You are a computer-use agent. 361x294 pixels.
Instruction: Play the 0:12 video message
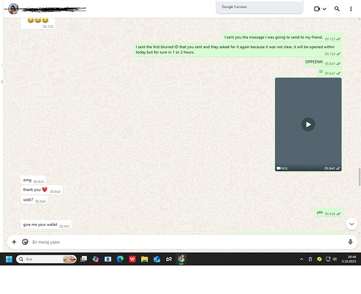click(x=308, y=124)
